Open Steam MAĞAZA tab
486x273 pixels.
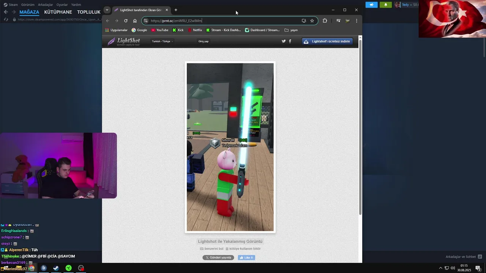click(x=29, y=12)
